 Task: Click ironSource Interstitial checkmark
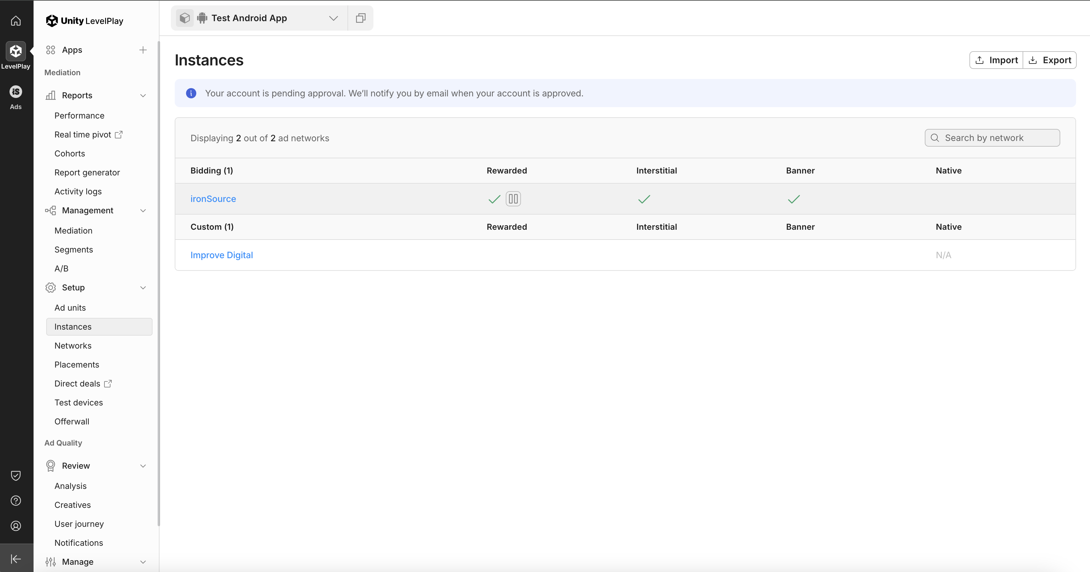click(x=644, y=199)
